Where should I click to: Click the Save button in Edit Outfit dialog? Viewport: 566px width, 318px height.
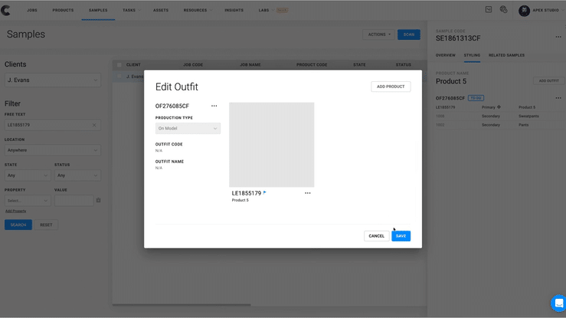point(401,236)
